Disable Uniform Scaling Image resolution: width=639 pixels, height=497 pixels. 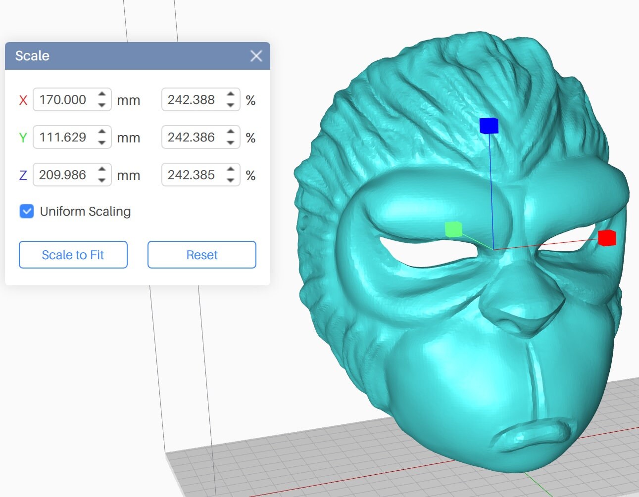pyautogui.click(x=26, y=211)
